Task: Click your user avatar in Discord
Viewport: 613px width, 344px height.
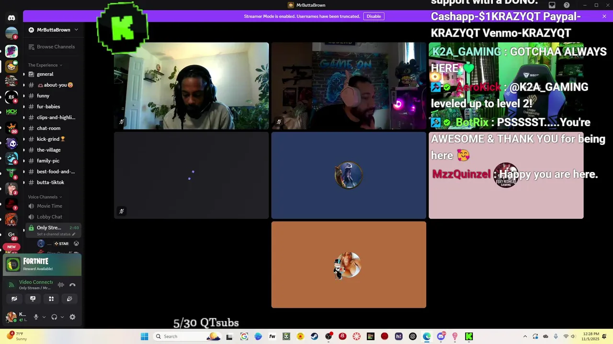Action: point(11,317)
